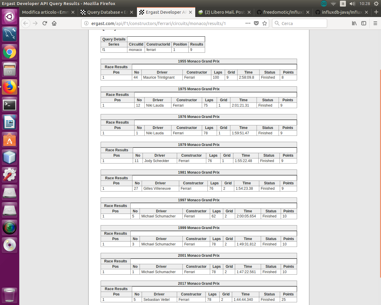
Task: Click driver name Maurice Trintignant
Action: pyautogui.click(x=159, y=77)
